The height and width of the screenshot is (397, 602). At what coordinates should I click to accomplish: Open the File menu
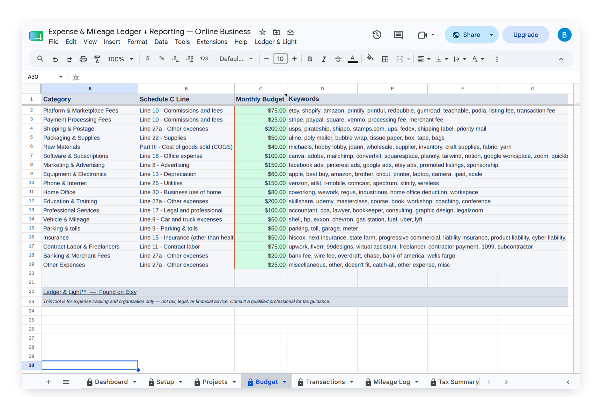tap(53, 42)
